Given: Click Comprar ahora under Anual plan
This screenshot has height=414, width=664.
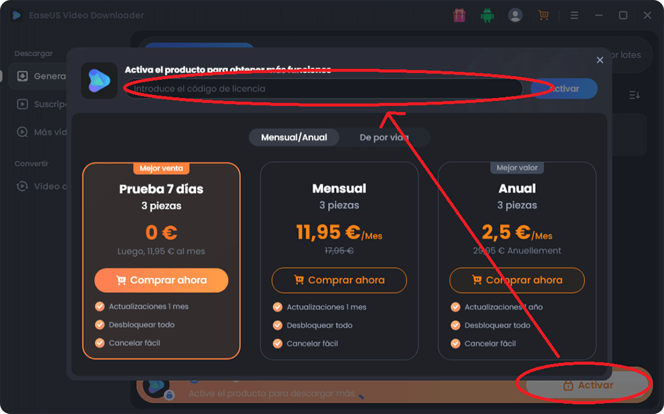Looking at the screenshot, I should click(x=517, y=280).
